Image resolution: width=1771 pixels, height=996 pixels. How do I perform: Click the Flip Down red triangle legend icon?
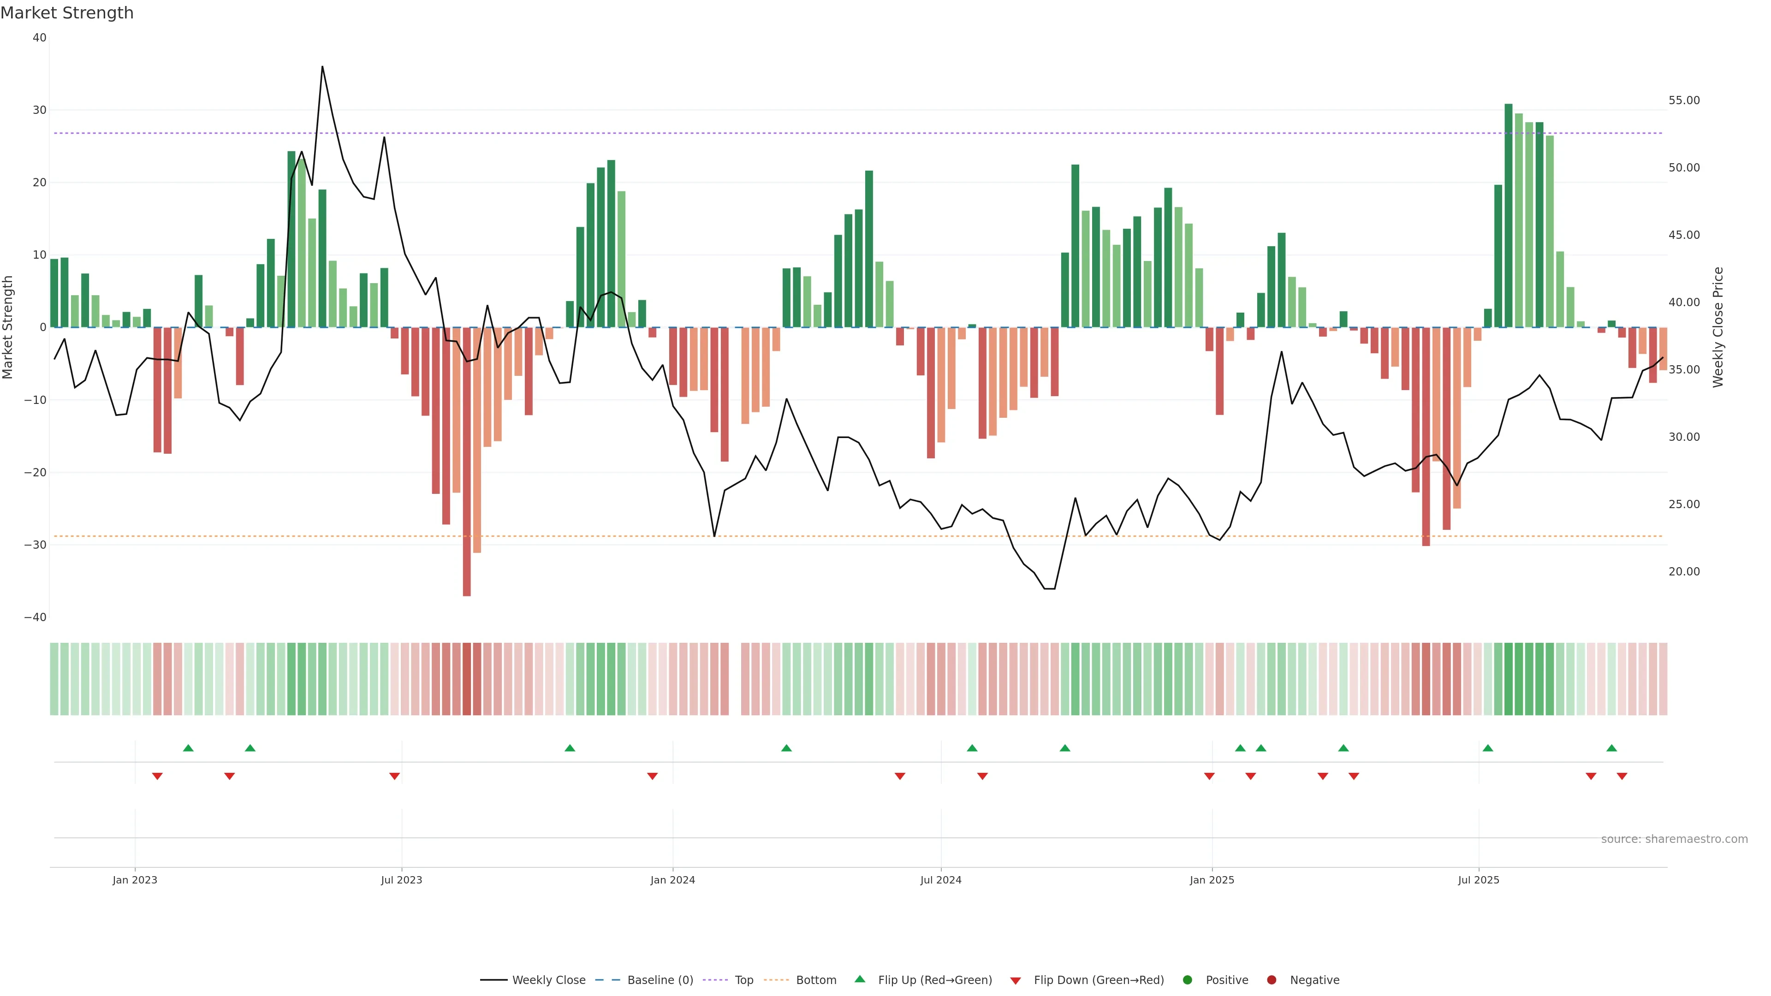tap(1016, 981)
